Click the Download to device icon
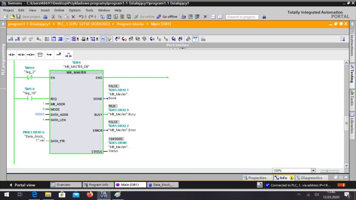 (109, 17)
